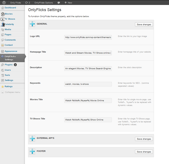
Task: Click the Ratings star icon
Action: click(3, 87)
